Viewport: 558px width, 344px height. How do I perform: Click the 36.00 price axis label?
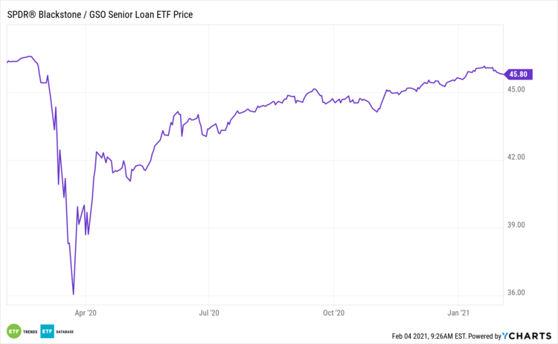516,293
